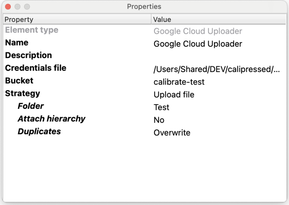Select the Folder sub-property label
This screenshot has width=289, height=205.
coord(31,106)
